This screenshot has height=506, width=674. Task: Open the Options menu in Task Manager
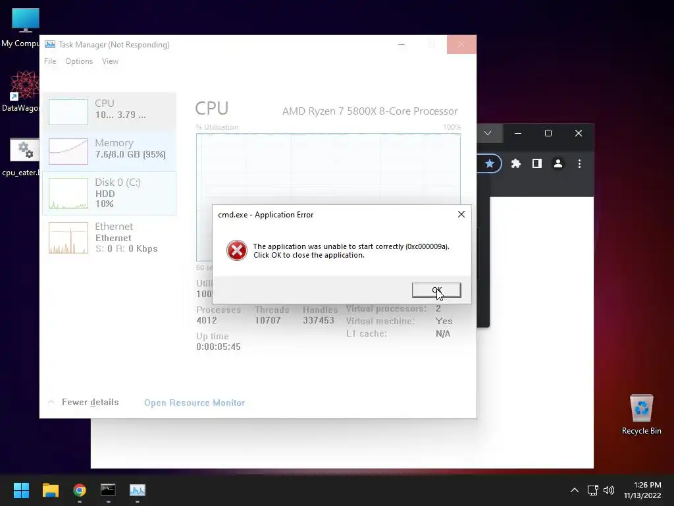79,61
